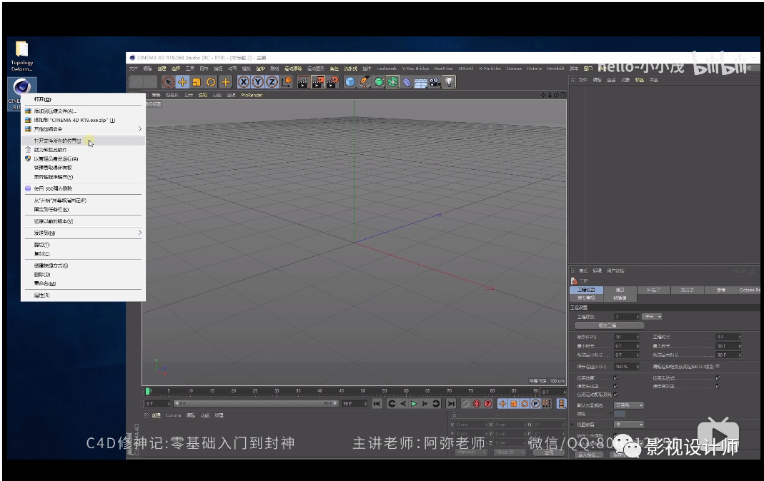Click the spline pen tool icon

point(364,82)
